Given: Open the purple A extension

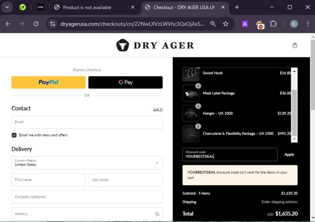Looking at the screenshot, I should [245, 24].
